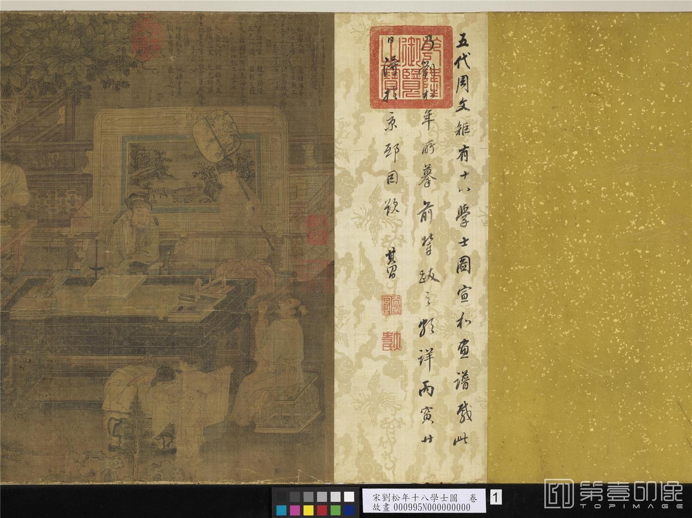Click the magenta swatch on the color chart
This screenshot has width=692, height=518.
[x=295, y=510]
